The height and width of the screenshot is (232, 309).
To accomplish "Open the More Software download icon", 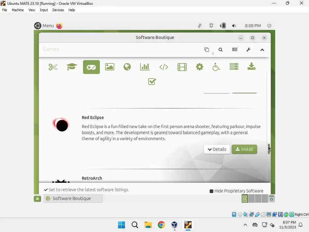I will (x=251, y=66).
